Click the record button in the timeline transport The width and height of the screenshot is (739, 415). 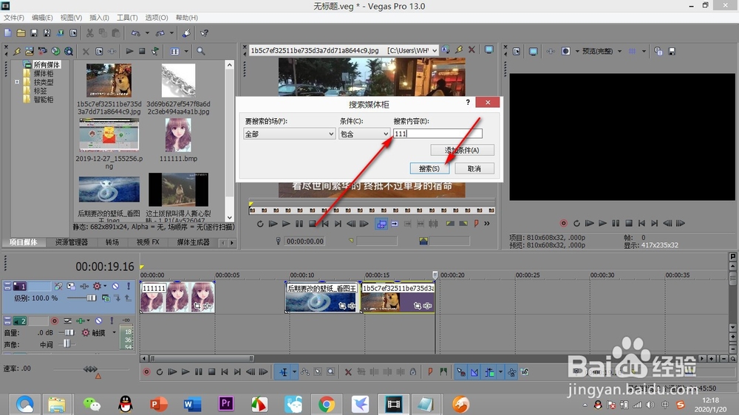[x=146, y=372]
